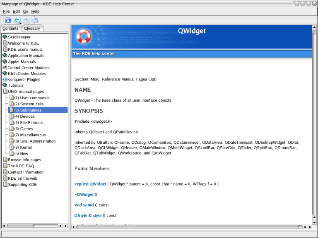Collapse UNIX manual pages entry
Viewport: 318px width, 238px height.
[26, 92]
